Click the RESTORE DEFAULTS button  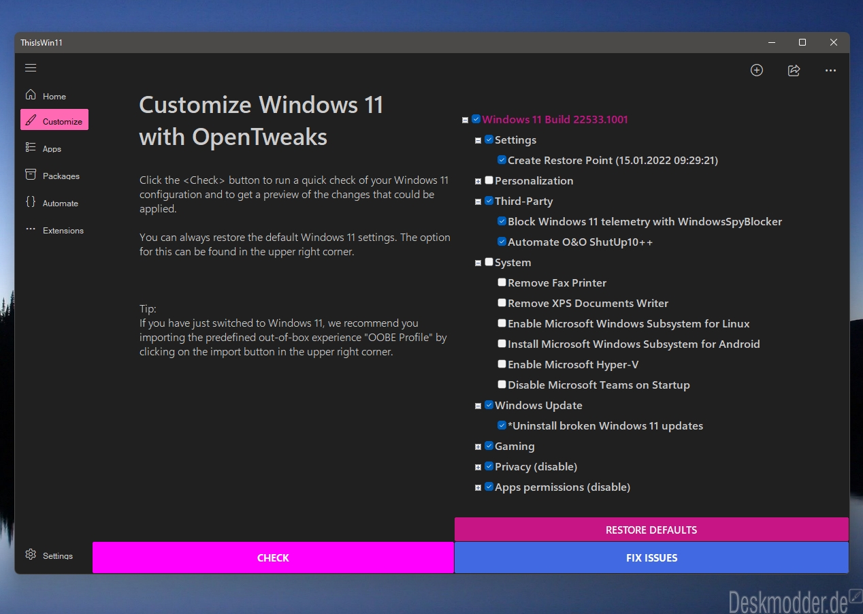(651, 530)
